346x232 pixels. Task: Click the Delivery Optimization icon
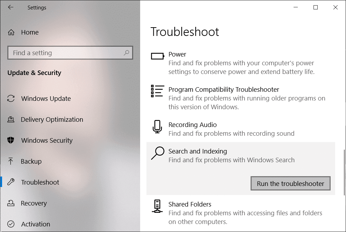pos(11,120)
